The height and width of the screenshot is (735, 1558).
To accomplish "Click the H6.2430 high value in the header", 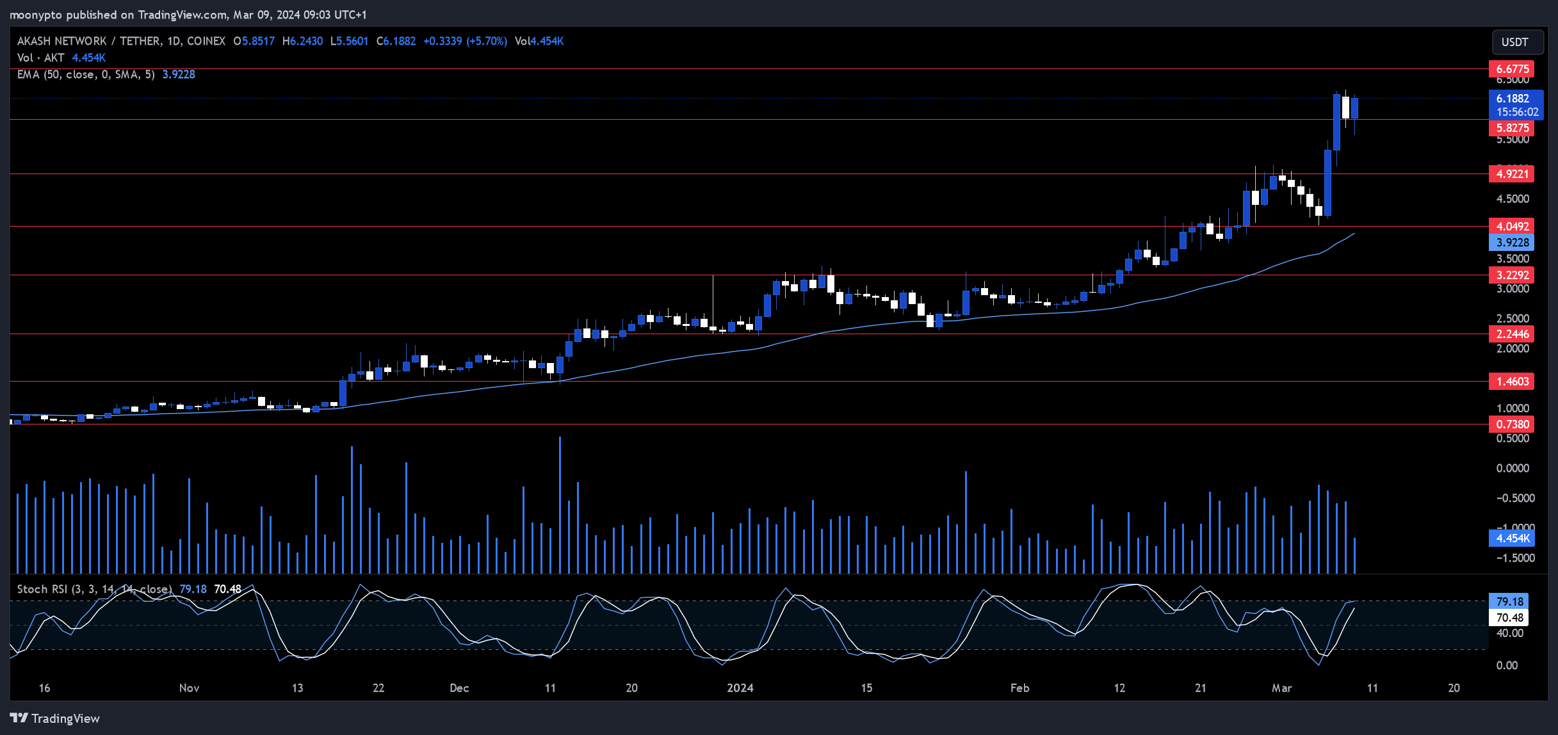I will pos(302,41).
